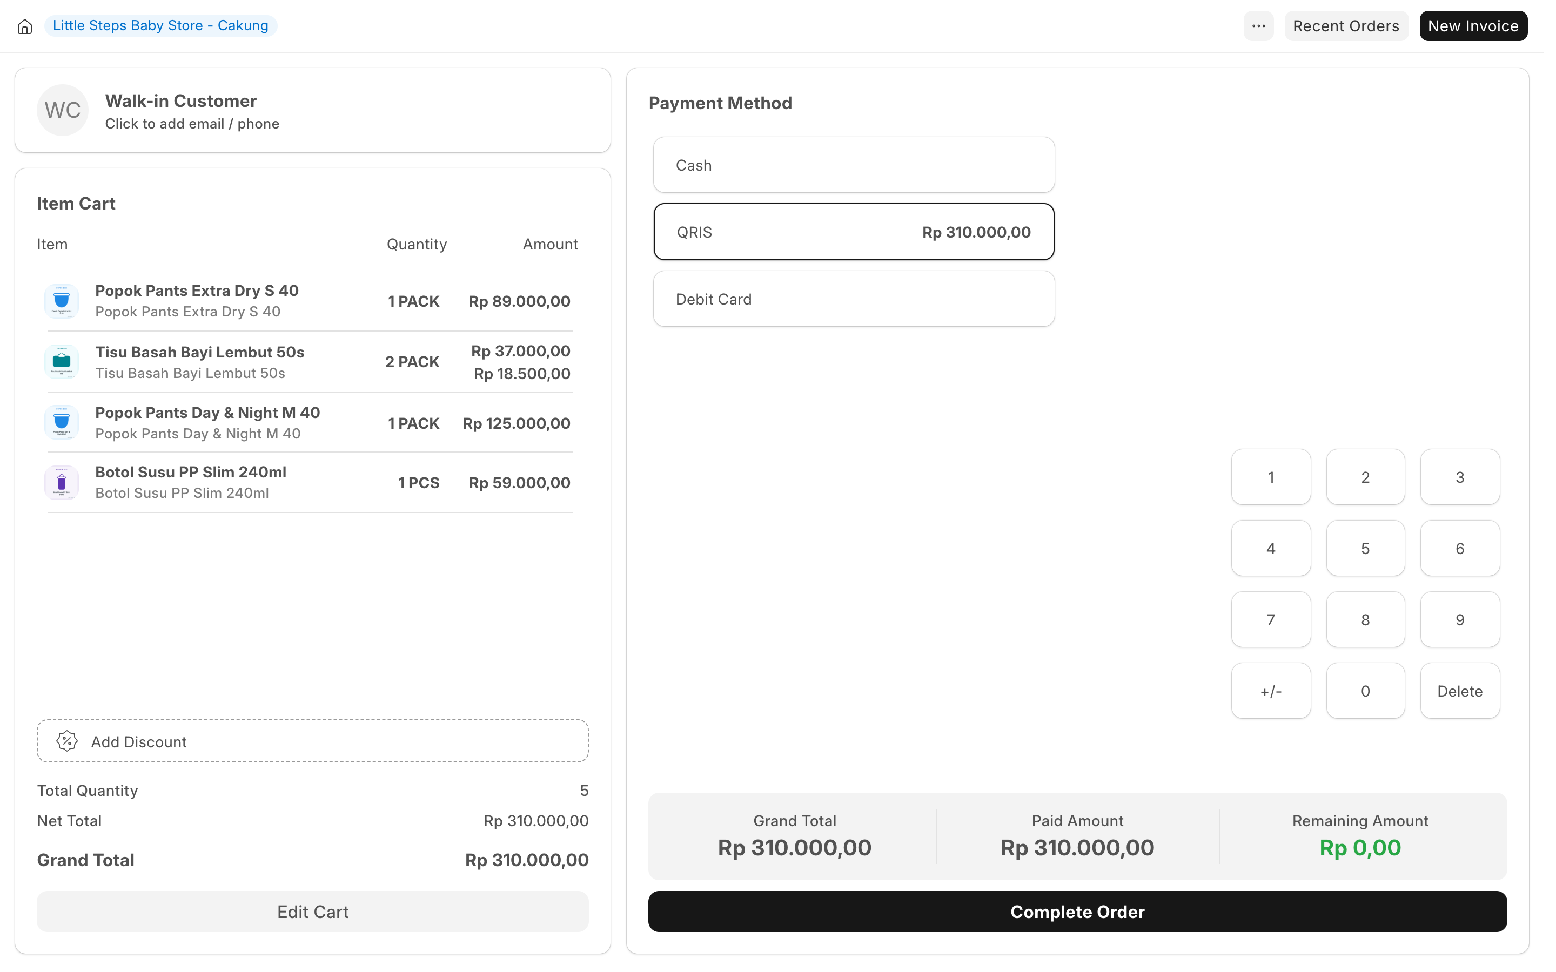Click Tisu Basah Bayi Lembut product thumbnail
Viewport: 1556px width, 972px height.
pyautogui.click(x=62, y=362)
